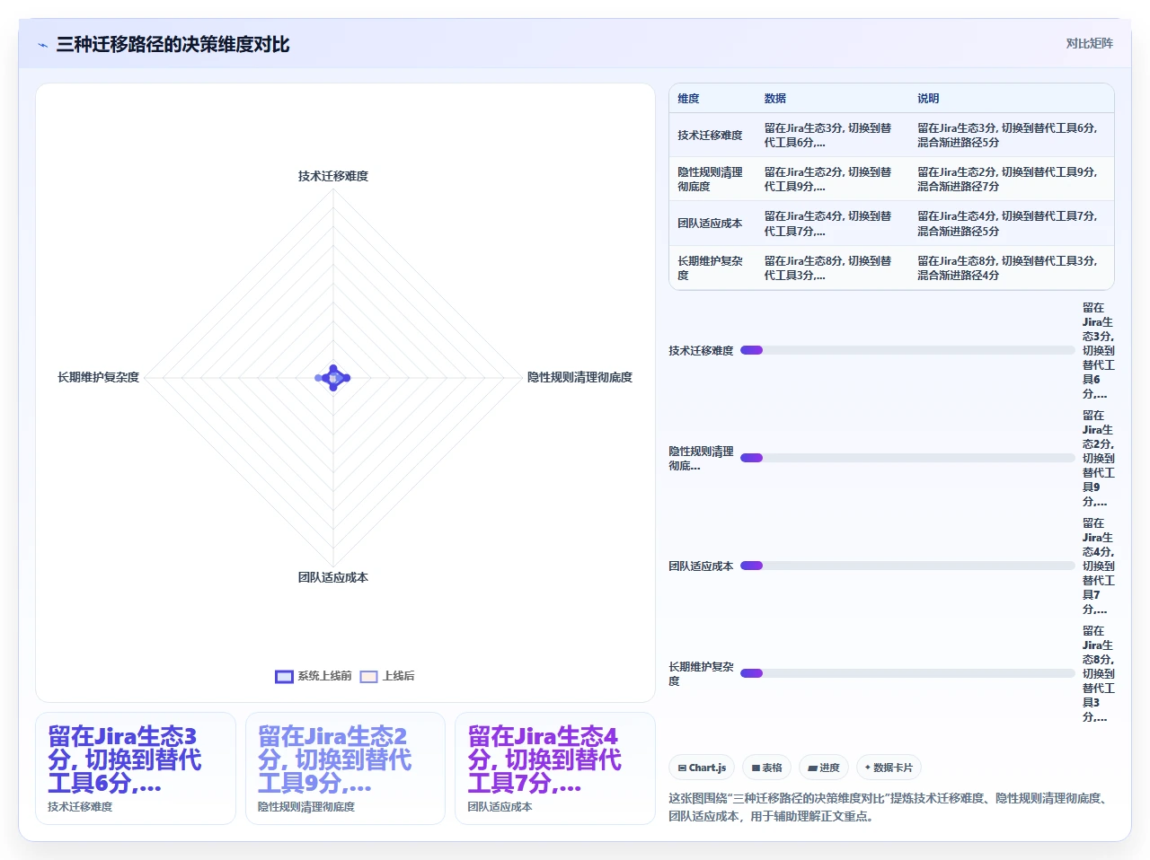Click the 技术迁移难度 progress bar
The width and height of the screenshot is (1150, 860).
tap(907, 350)
